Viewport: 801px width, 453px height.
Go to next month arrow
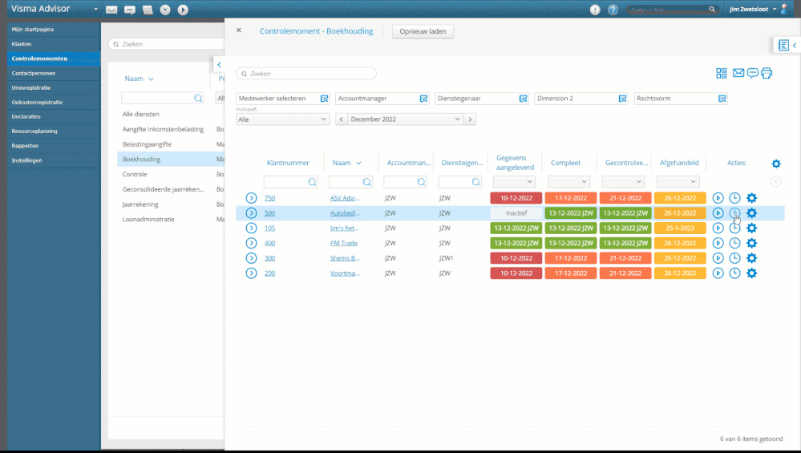pyautogui.click(x=470, y=119)
